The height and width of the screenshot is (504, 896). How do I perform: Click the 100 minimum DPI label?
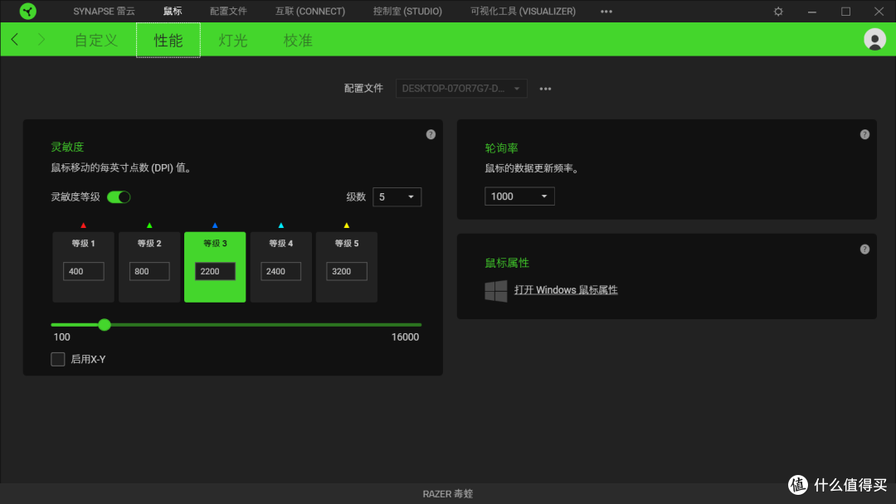click(61, 337)
